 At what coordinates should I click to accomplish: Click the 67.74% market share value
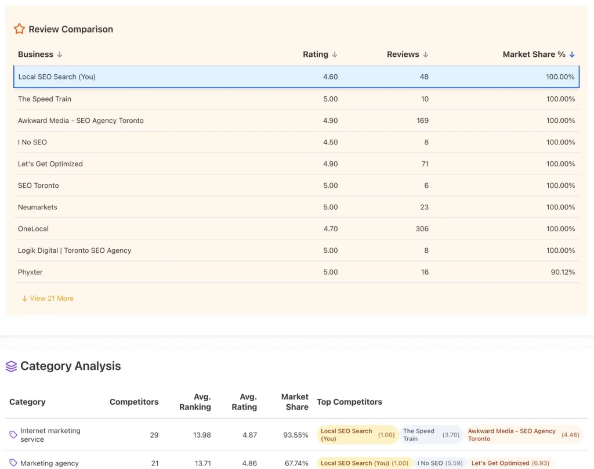(x=296, y=463)
